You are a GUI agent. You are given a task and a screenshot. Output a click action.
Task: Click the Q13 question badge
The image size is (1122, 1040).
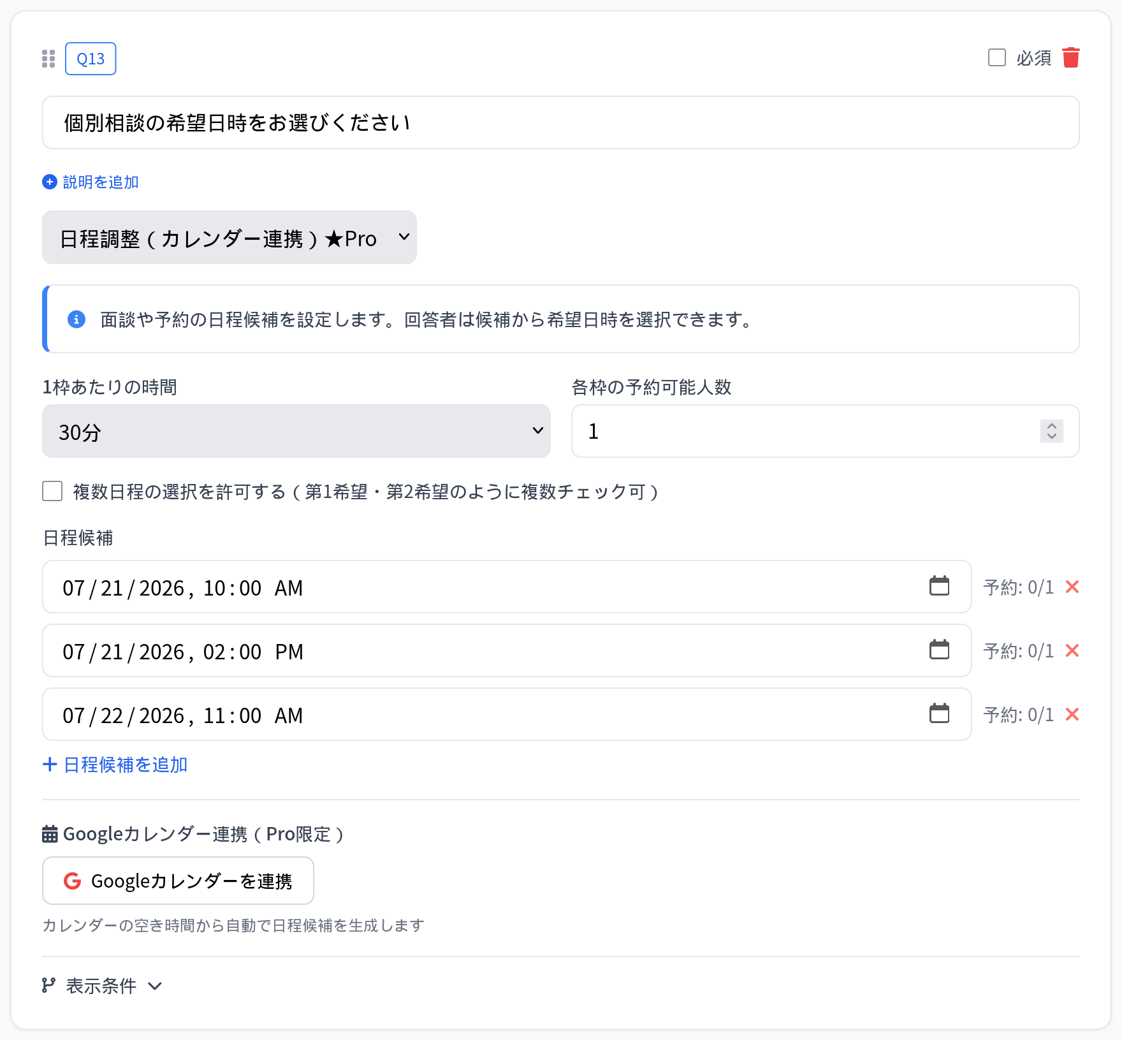click(x=91, y=59)
